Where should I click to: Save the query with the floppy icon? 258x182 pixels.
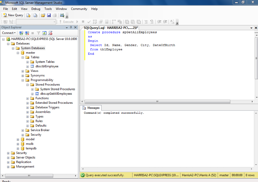click(x=49, y=15)
